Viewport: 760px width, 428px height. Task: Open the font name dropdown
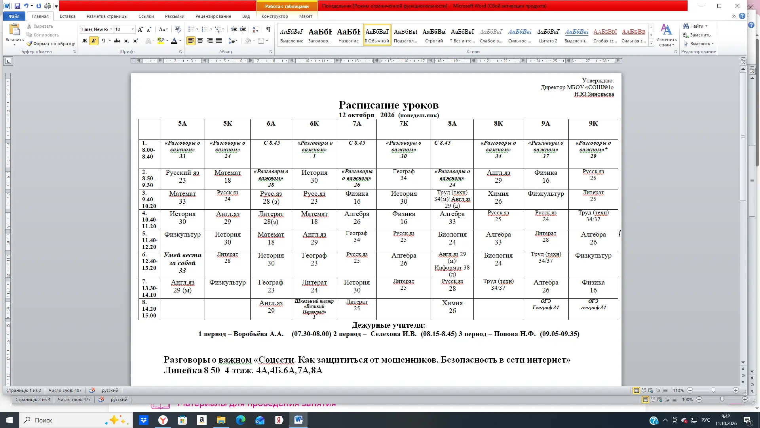click(x=111, y=29)
